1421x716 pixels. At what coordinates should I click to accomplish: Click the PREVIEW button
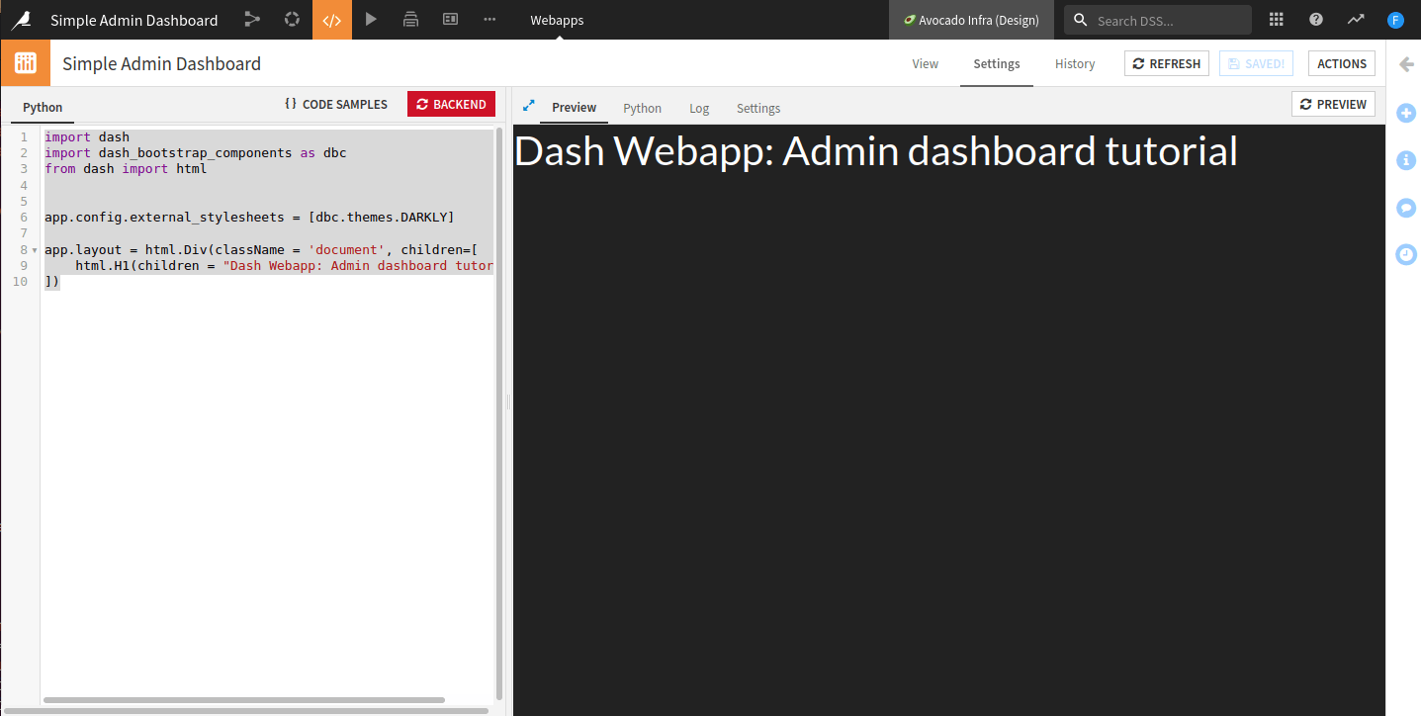[x=1333, y=104]
